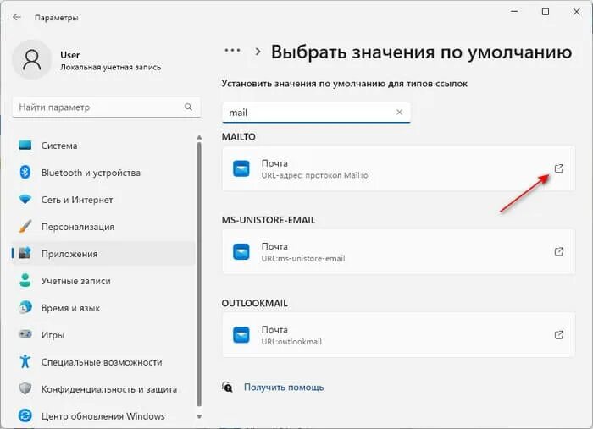Close the Параметры window
The image size is (593, 429).
coord(576,12)
